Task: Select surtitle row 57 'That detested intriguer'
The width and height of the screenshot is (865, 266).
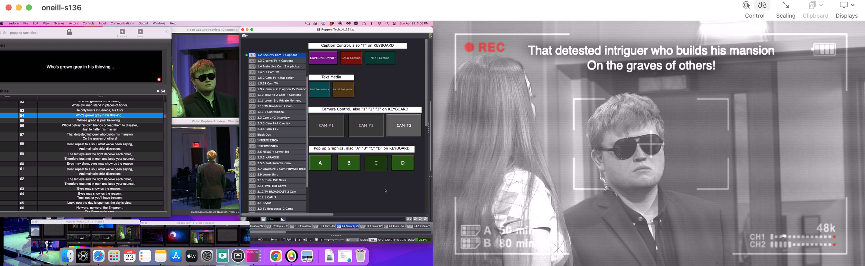Action: coord(82,136)
